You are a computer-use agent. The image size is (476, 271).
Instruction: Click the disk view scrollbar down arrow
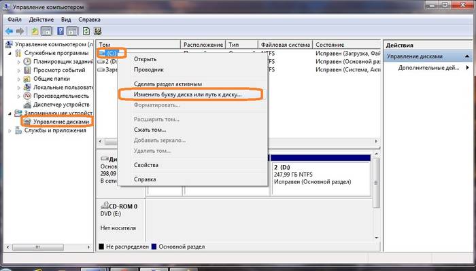pyautogui.click(x=377, y=238)
